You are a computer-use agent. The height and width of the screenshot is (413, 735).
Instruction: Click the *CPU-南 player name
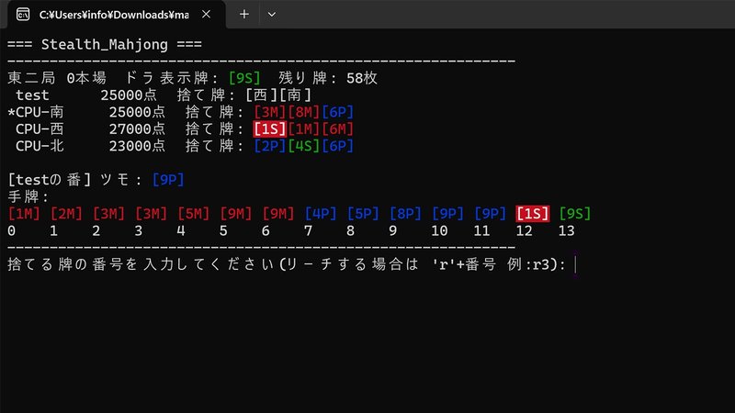point(36,112)
